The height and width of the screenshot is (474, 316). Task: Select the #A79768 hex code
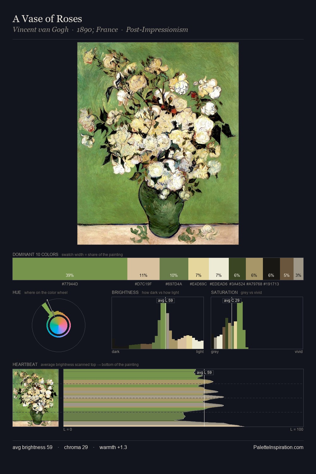[254, 284]
